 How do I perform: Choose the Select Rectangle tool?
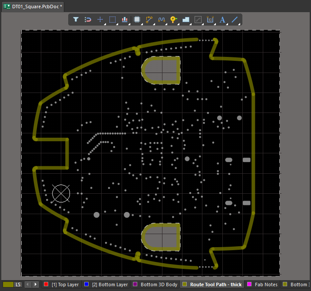coord(112,20)
